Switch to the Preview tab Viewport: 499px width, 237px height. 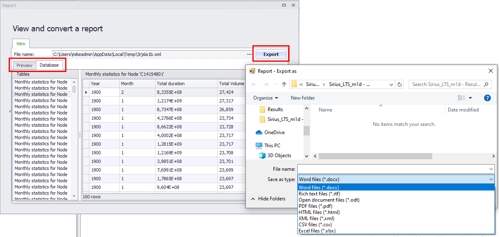point(25,65)
